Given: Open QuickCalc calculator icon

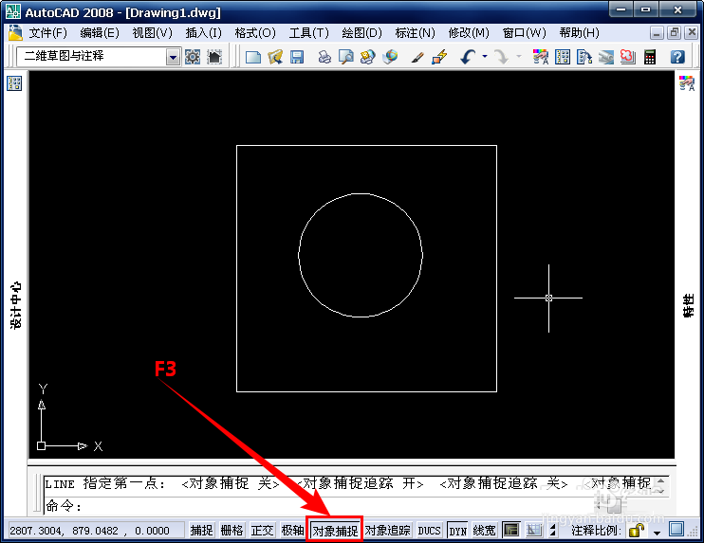Looking at the screenshot, I should pyautogui.click(x=650, y=57).
